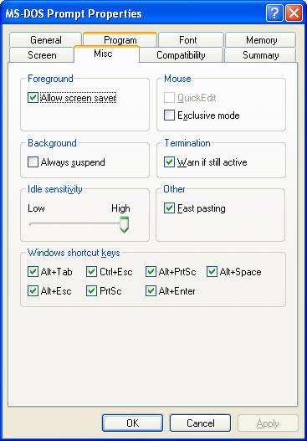Open the Program tab
The image size is (307, 441).
120,39
